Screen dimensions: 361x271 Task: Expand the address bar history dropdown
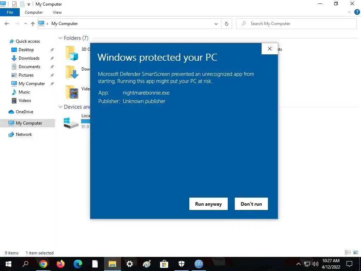(216, 24)
